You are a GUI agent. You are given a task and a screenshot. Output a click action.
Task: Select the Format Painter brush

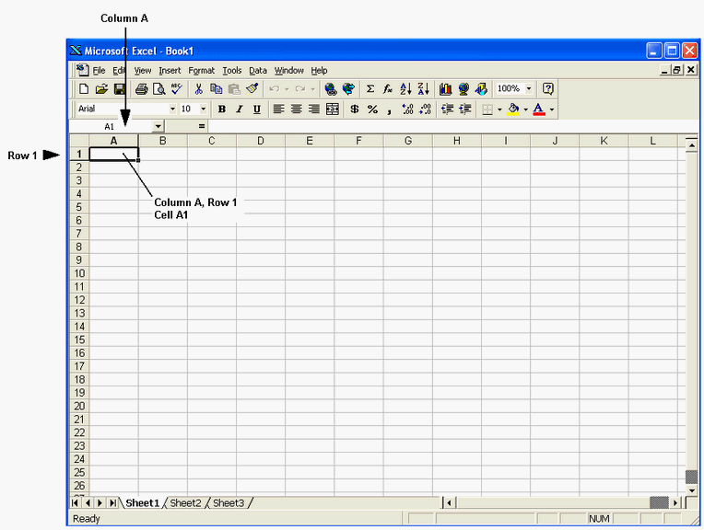tap(252, 88)
